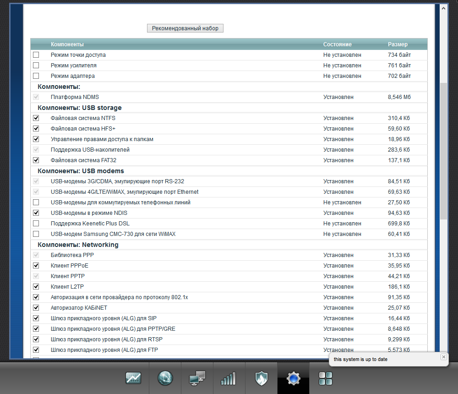Enable Режим точки доступа checkbox

36,55
